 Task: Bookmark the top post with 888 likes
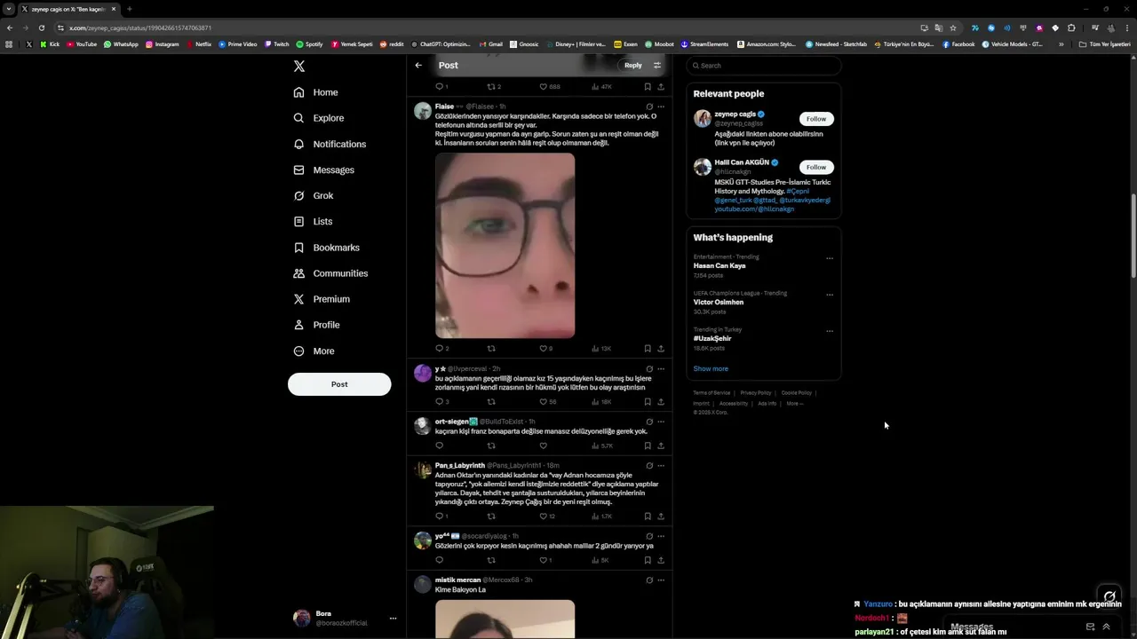648,87
